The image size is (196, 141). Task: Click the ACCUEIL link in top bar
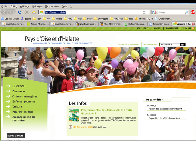tap(157, 28)
